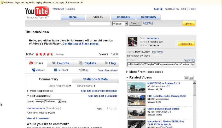Click in the search text field
Image resolution: width=222 pixels, height=128 pixels.
(x=90, y=23)
